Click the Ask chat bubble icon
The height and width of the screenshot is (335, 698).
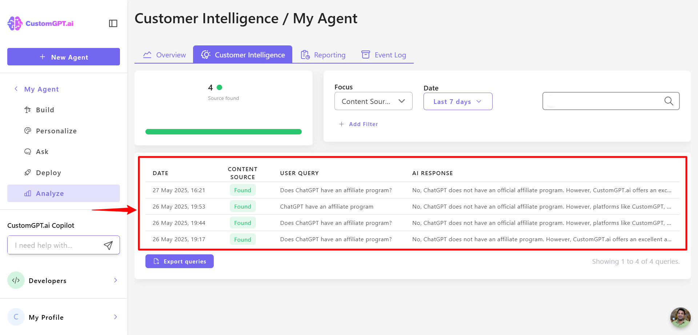tap(28, 152)
